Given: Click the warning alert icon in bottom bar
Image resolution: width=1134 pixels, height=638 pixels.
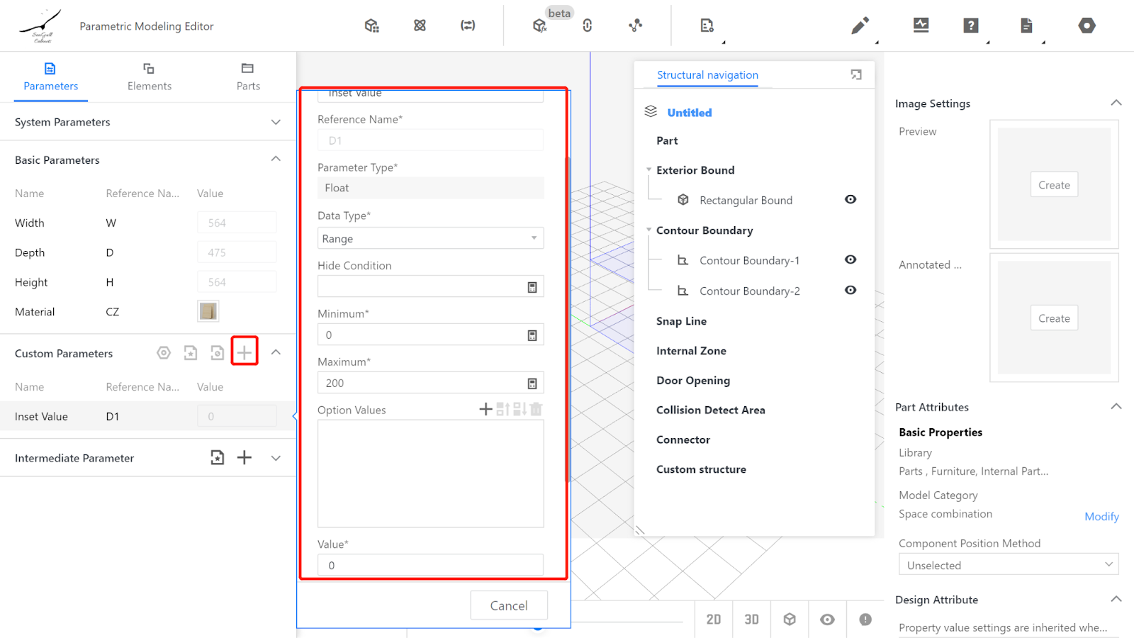Looking at the screenshot, I should coord(865,620).
